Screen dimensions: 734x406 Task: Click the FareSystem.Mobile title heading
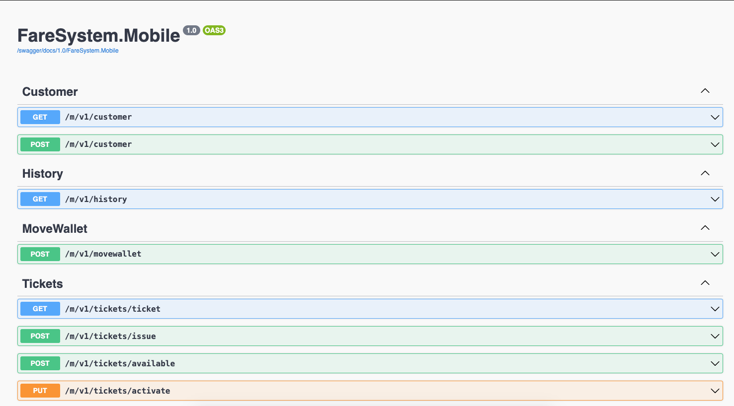98,35
